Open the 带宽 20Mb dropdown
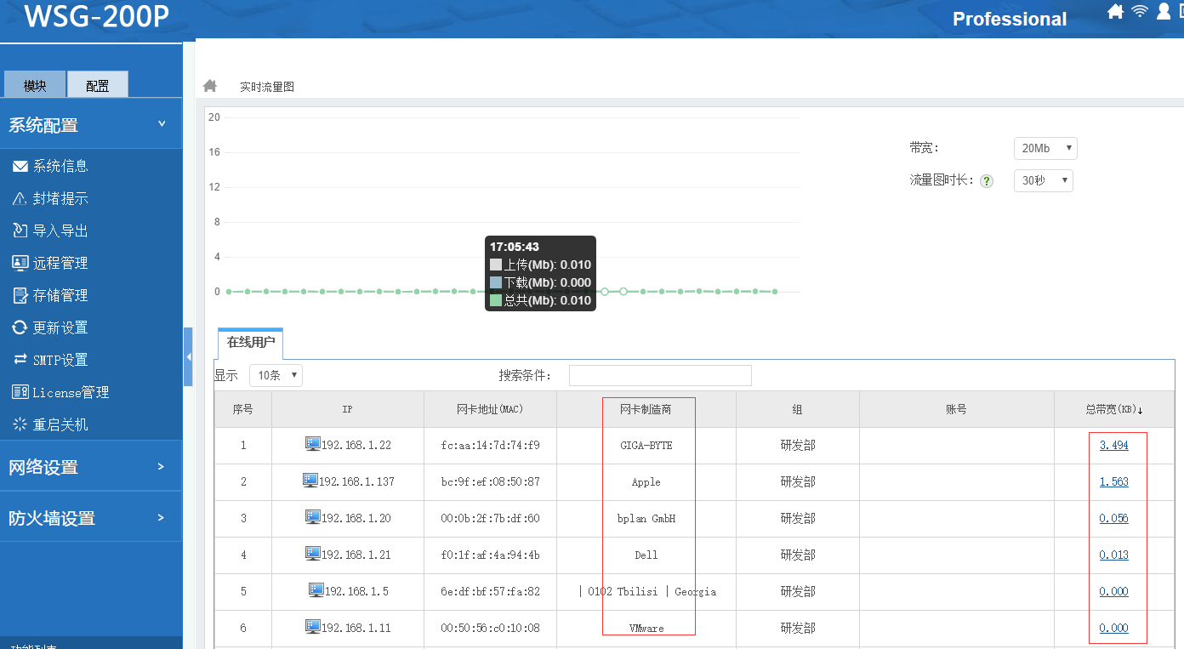The image size is (1184, 649). pyautogui.click(x=1045, y=148)
